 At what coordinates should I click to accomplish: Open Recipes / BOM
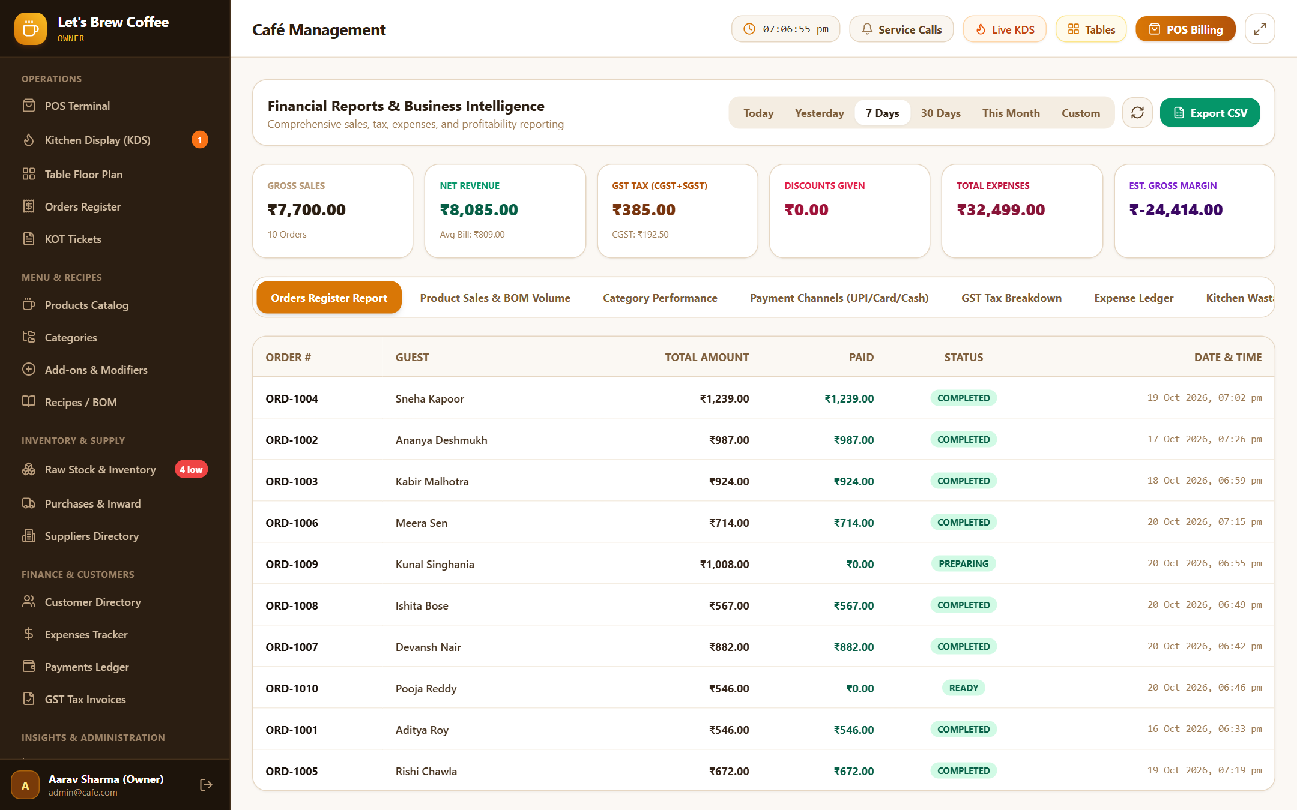(x=115, y=402)
